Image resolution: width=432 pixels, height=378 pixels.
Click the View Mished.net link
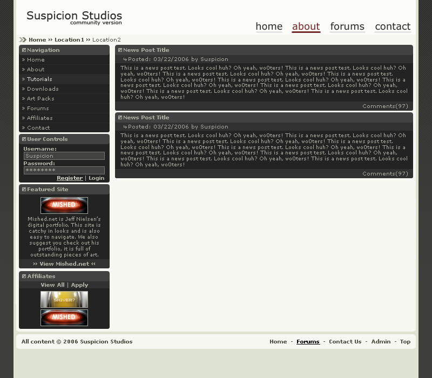pos(64,264)
